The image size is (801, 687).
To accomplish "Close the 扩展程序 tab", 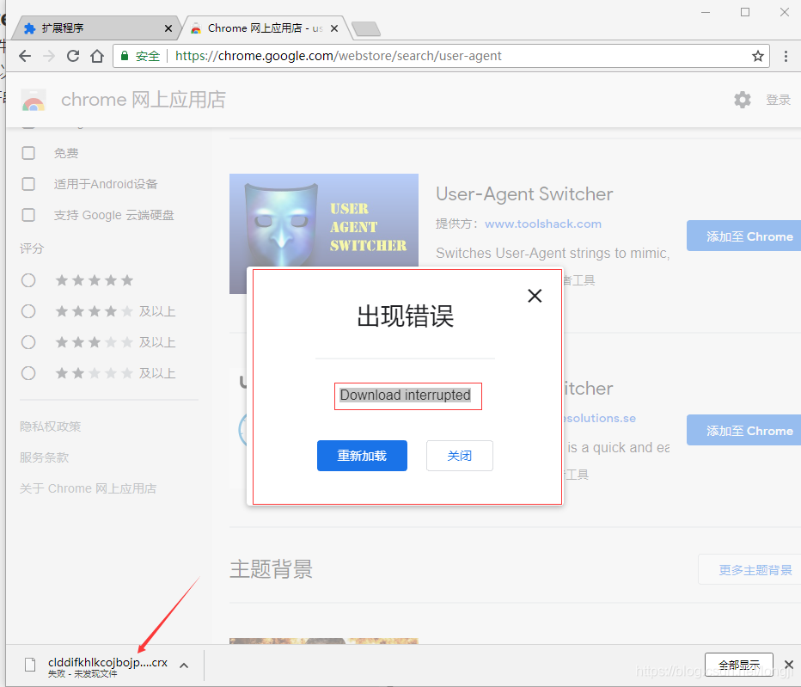I will (168, 28).
